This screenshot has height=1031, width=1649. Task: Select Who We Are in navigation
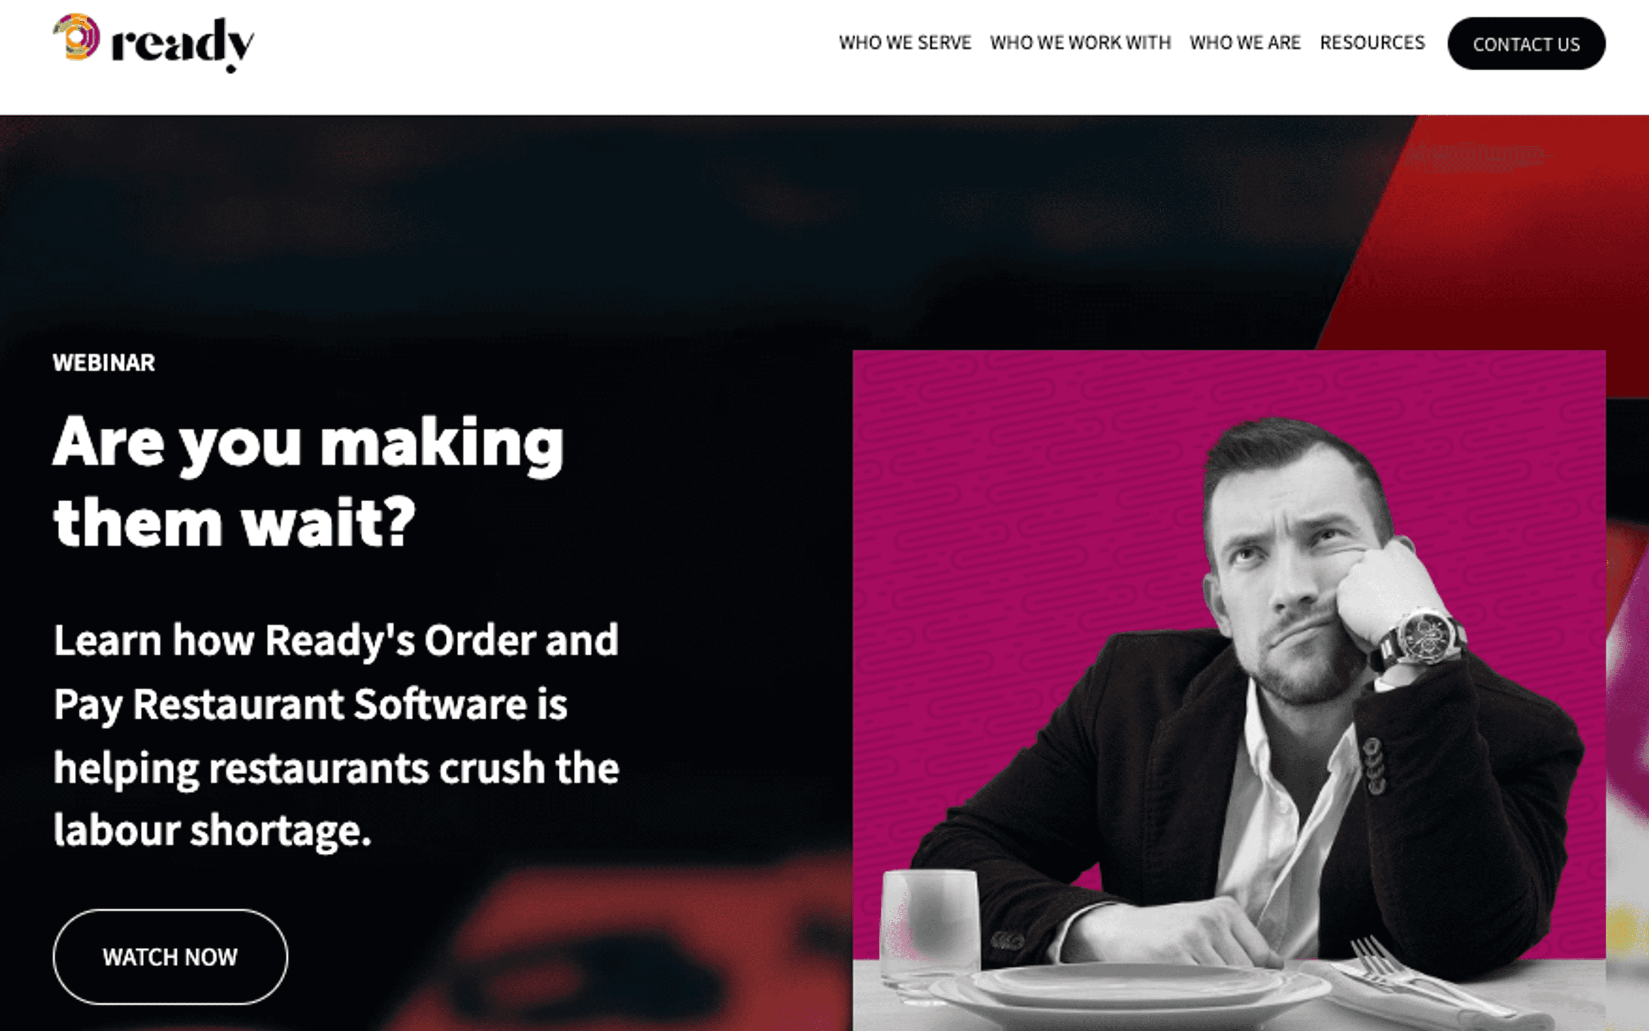coord(1245,43)
